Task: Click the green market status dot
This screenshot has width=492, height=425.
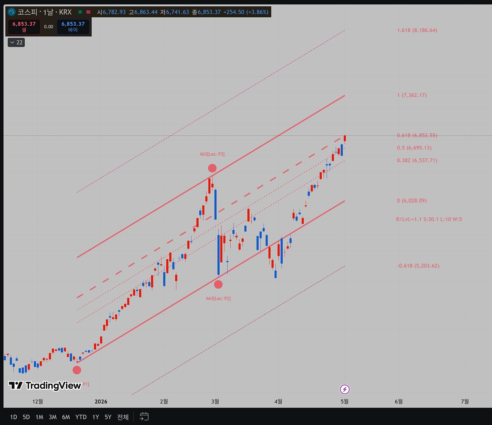Action: tap(80, 12)
